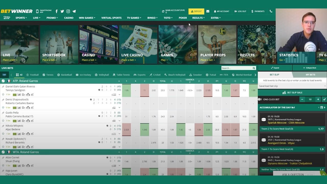Click the Collapse block button
The width and height of the screenshot is (327, 184).
pyautogui.click(x=310, y=68)
